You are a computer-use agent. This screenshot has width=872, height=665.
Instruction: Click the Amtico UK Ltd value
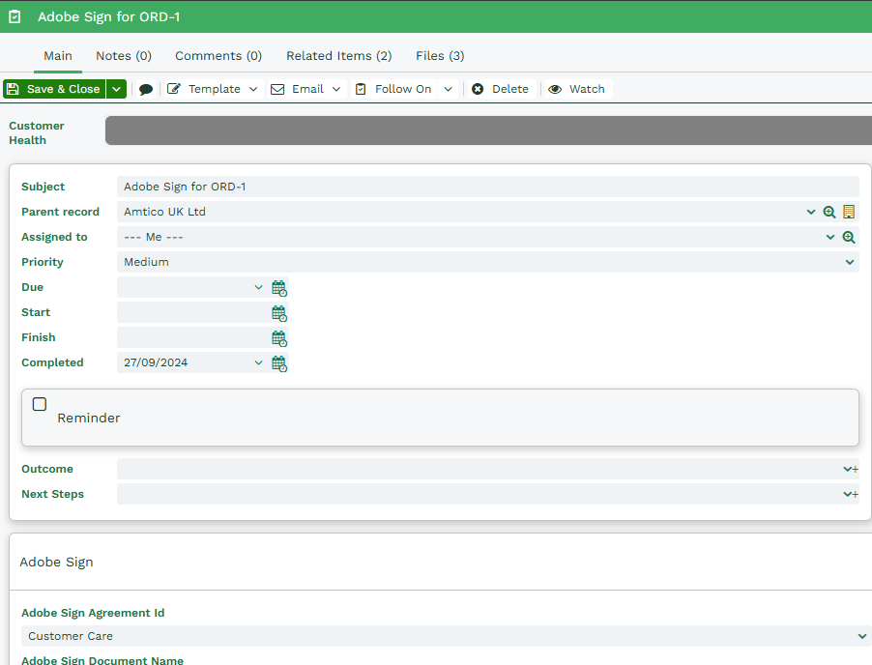(x=164, y=212)
